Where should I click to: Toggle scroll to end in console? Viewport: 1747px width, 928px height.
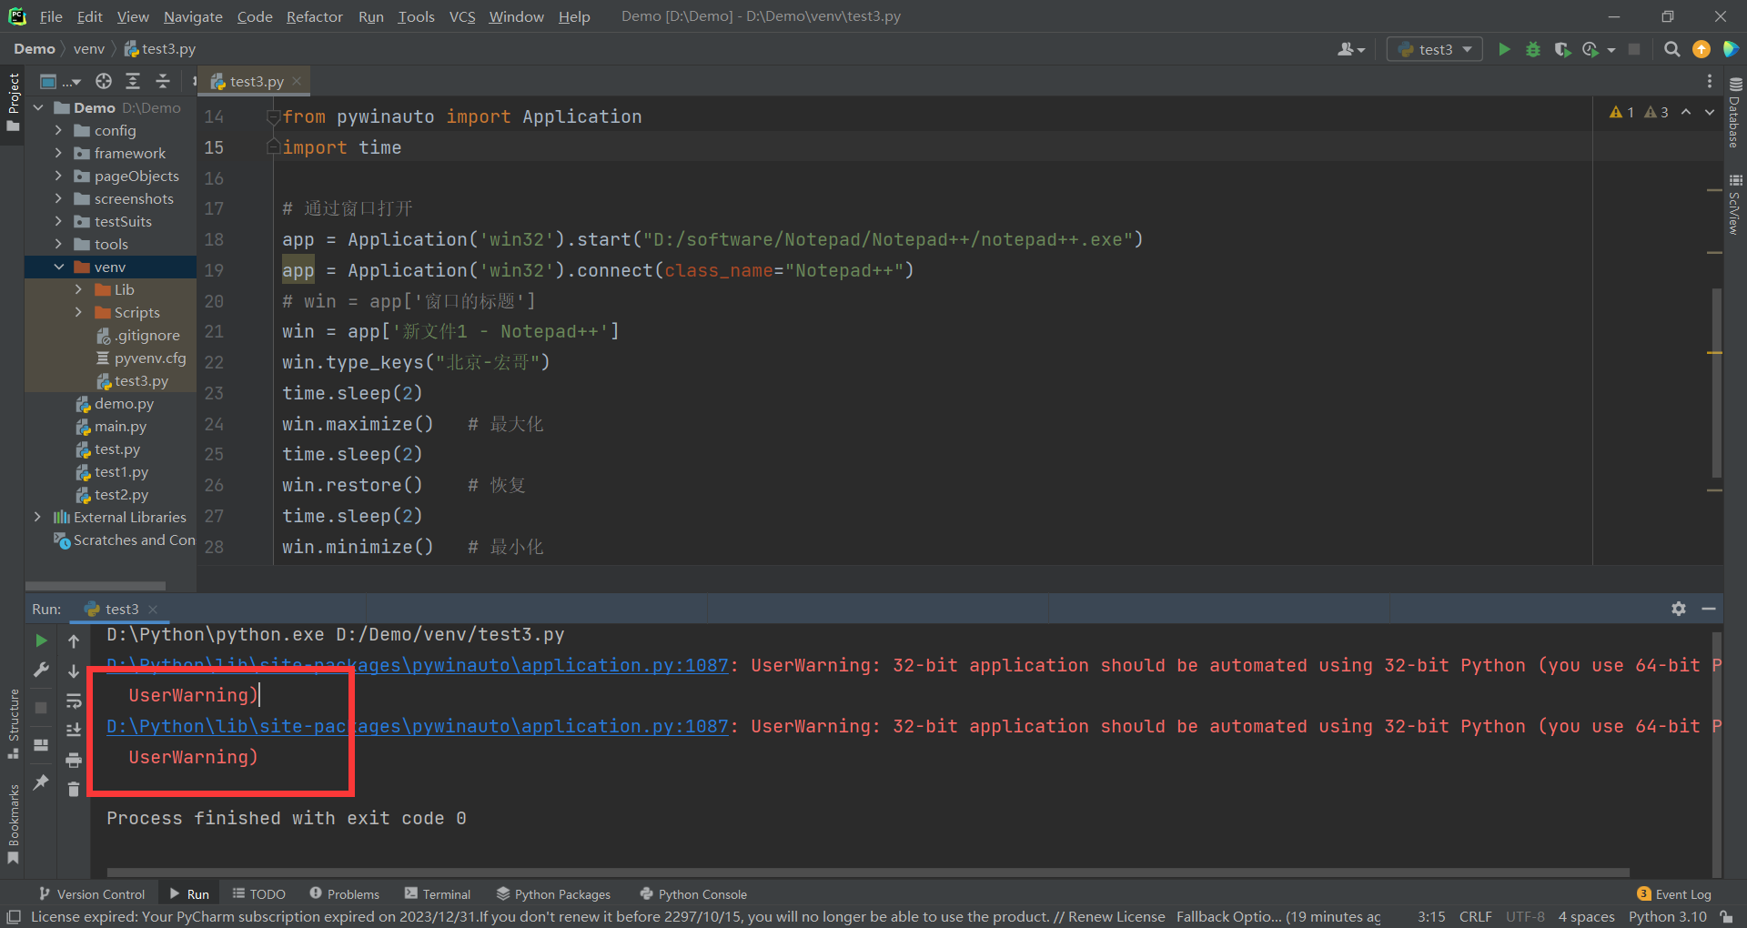click(x=74, y=730)
